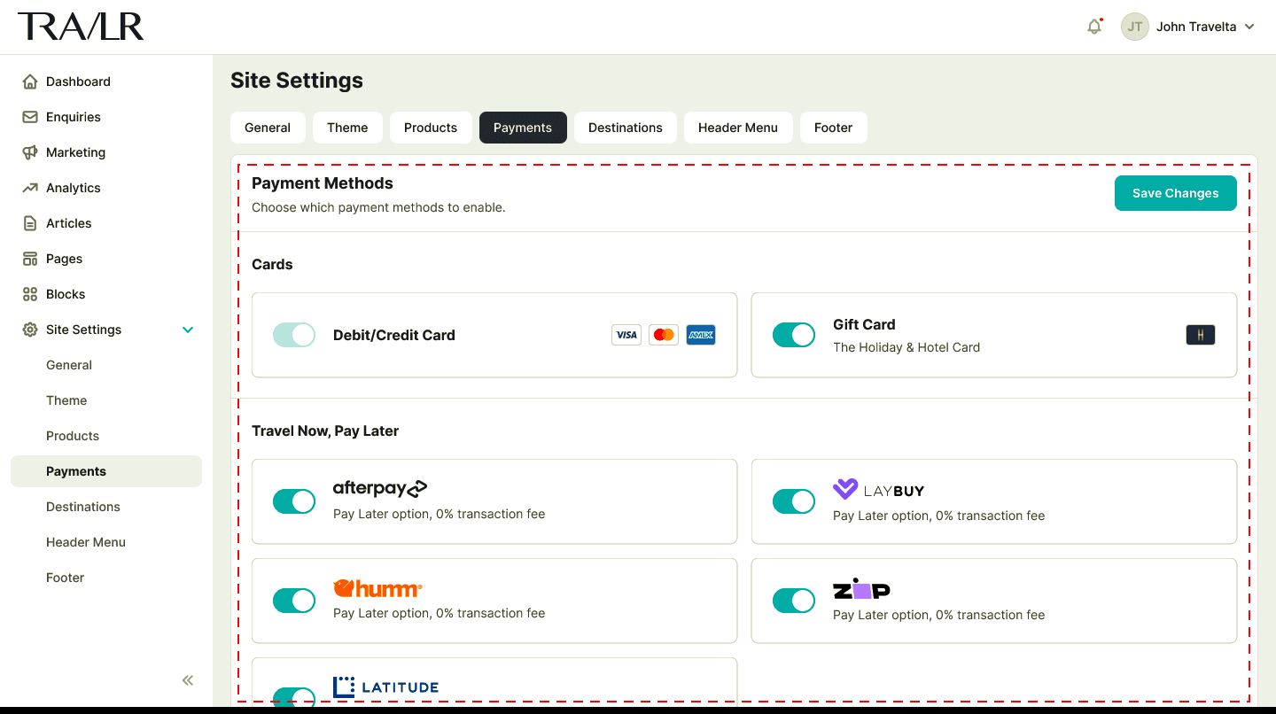This screenshot has width=1276, height=714.
Task: Select Payments in the sidebar submenu
Action: coord(106,471)
